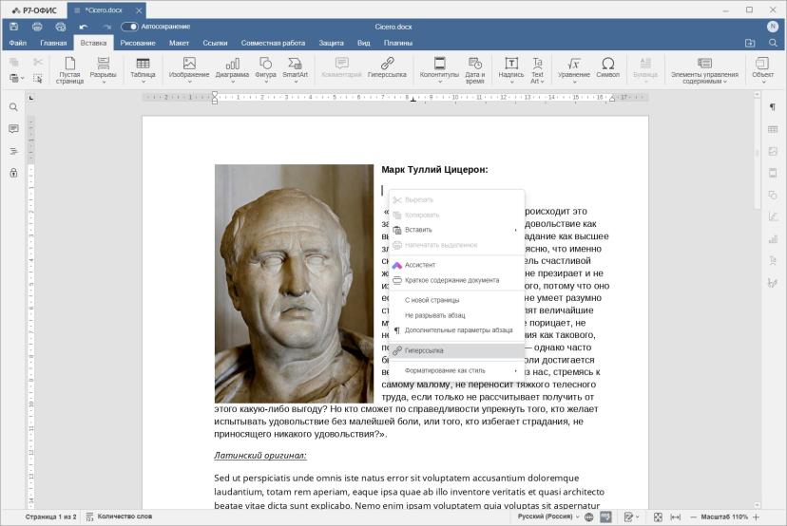Close the Cicero.docx tab

(x=139, y=10)
